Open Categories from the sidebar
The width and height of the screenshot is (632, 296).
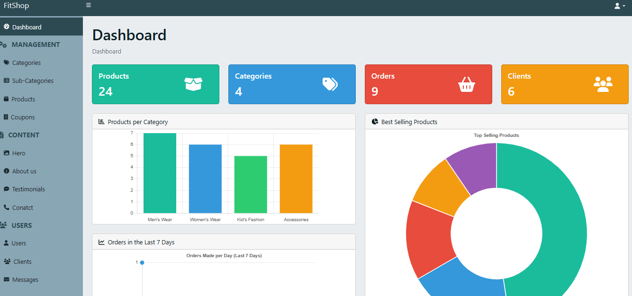[26, 63]
